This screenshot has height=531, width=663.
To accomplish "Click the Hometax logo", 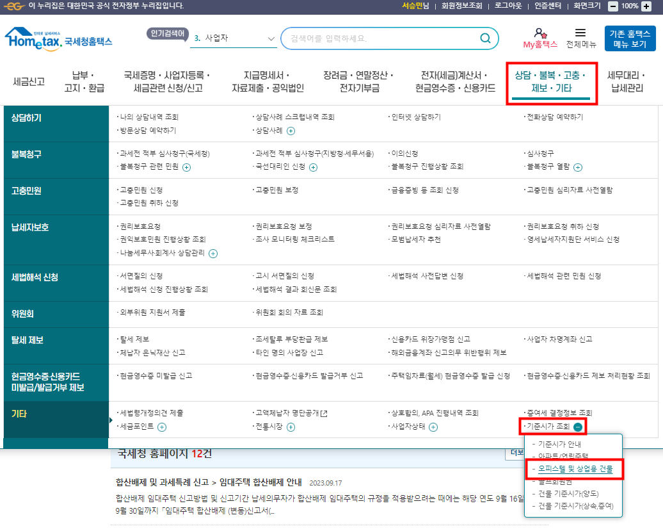I will (58, 39).
